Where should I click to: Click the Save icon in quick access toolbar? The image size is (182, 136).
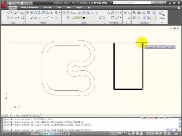(18, 3)
